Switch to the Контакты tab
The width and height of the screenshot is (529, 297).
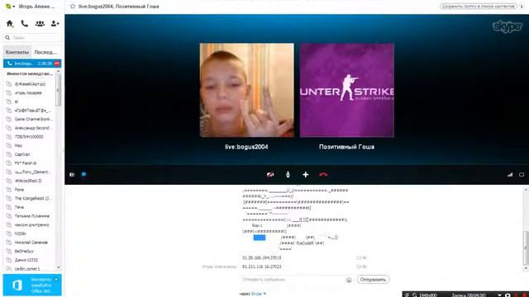17,52
